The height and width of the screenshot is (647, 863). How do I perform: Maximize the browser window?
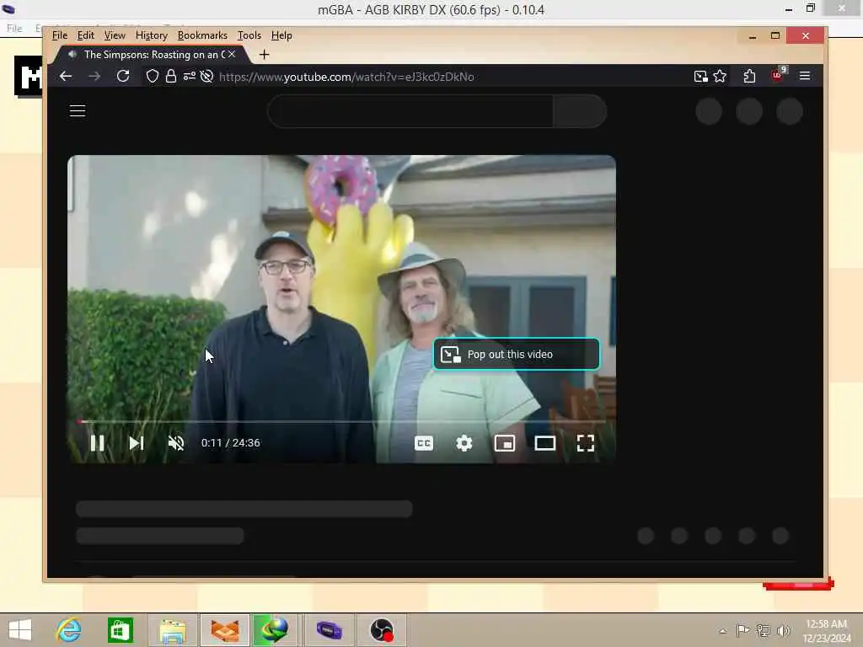pos(775,35)
